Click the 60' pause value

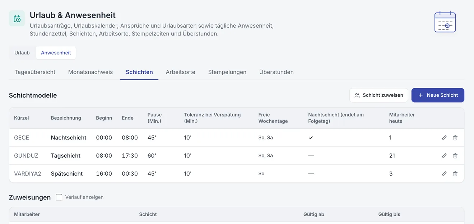click(152, 156)
